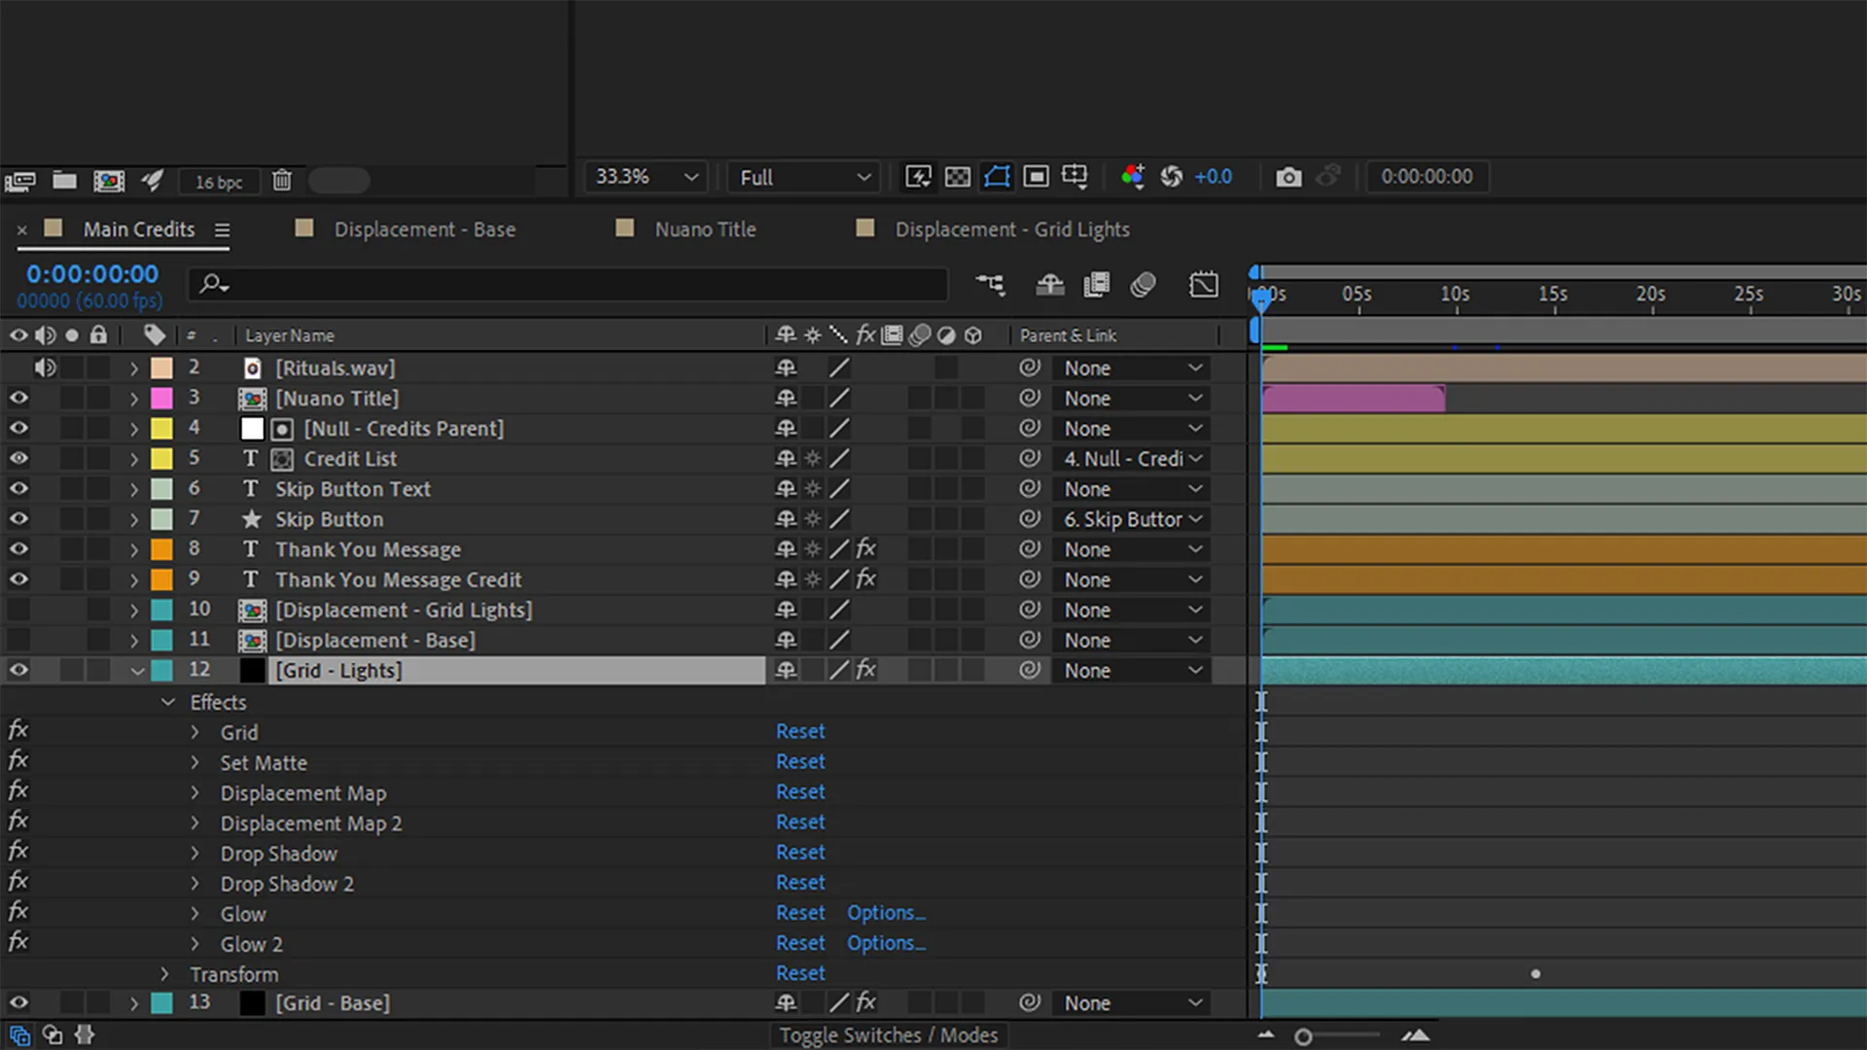Open the Main Credits panel menu

[222, 230]
